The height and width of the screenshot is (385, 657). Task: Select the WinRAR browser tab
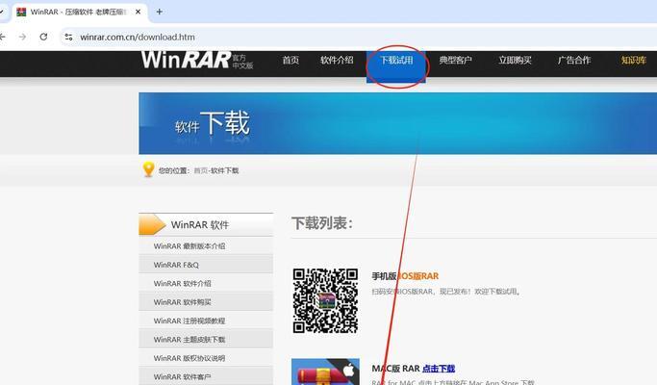pos(78,12)
